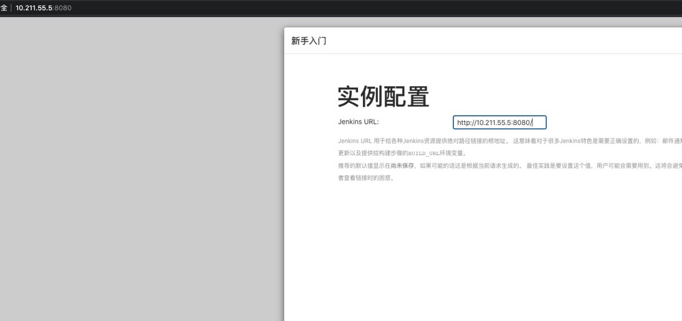Click the security indicator left of the address
Viewport: 682px width, 321px height.
coord(3,8)
